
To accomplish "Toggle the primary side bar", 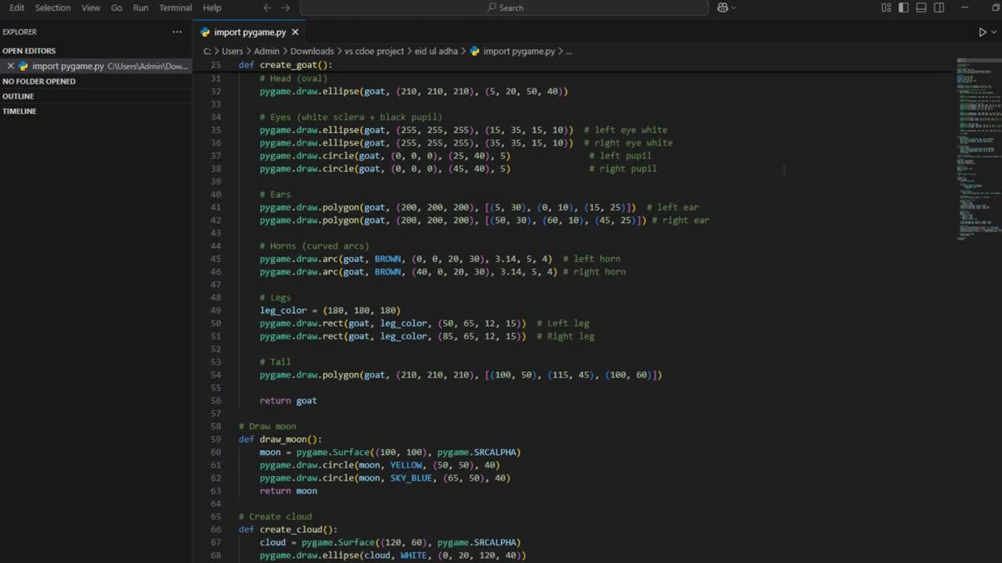I will 903,8.
